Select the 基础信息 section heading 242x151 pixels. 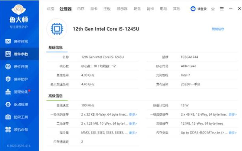tap(55, 47)
